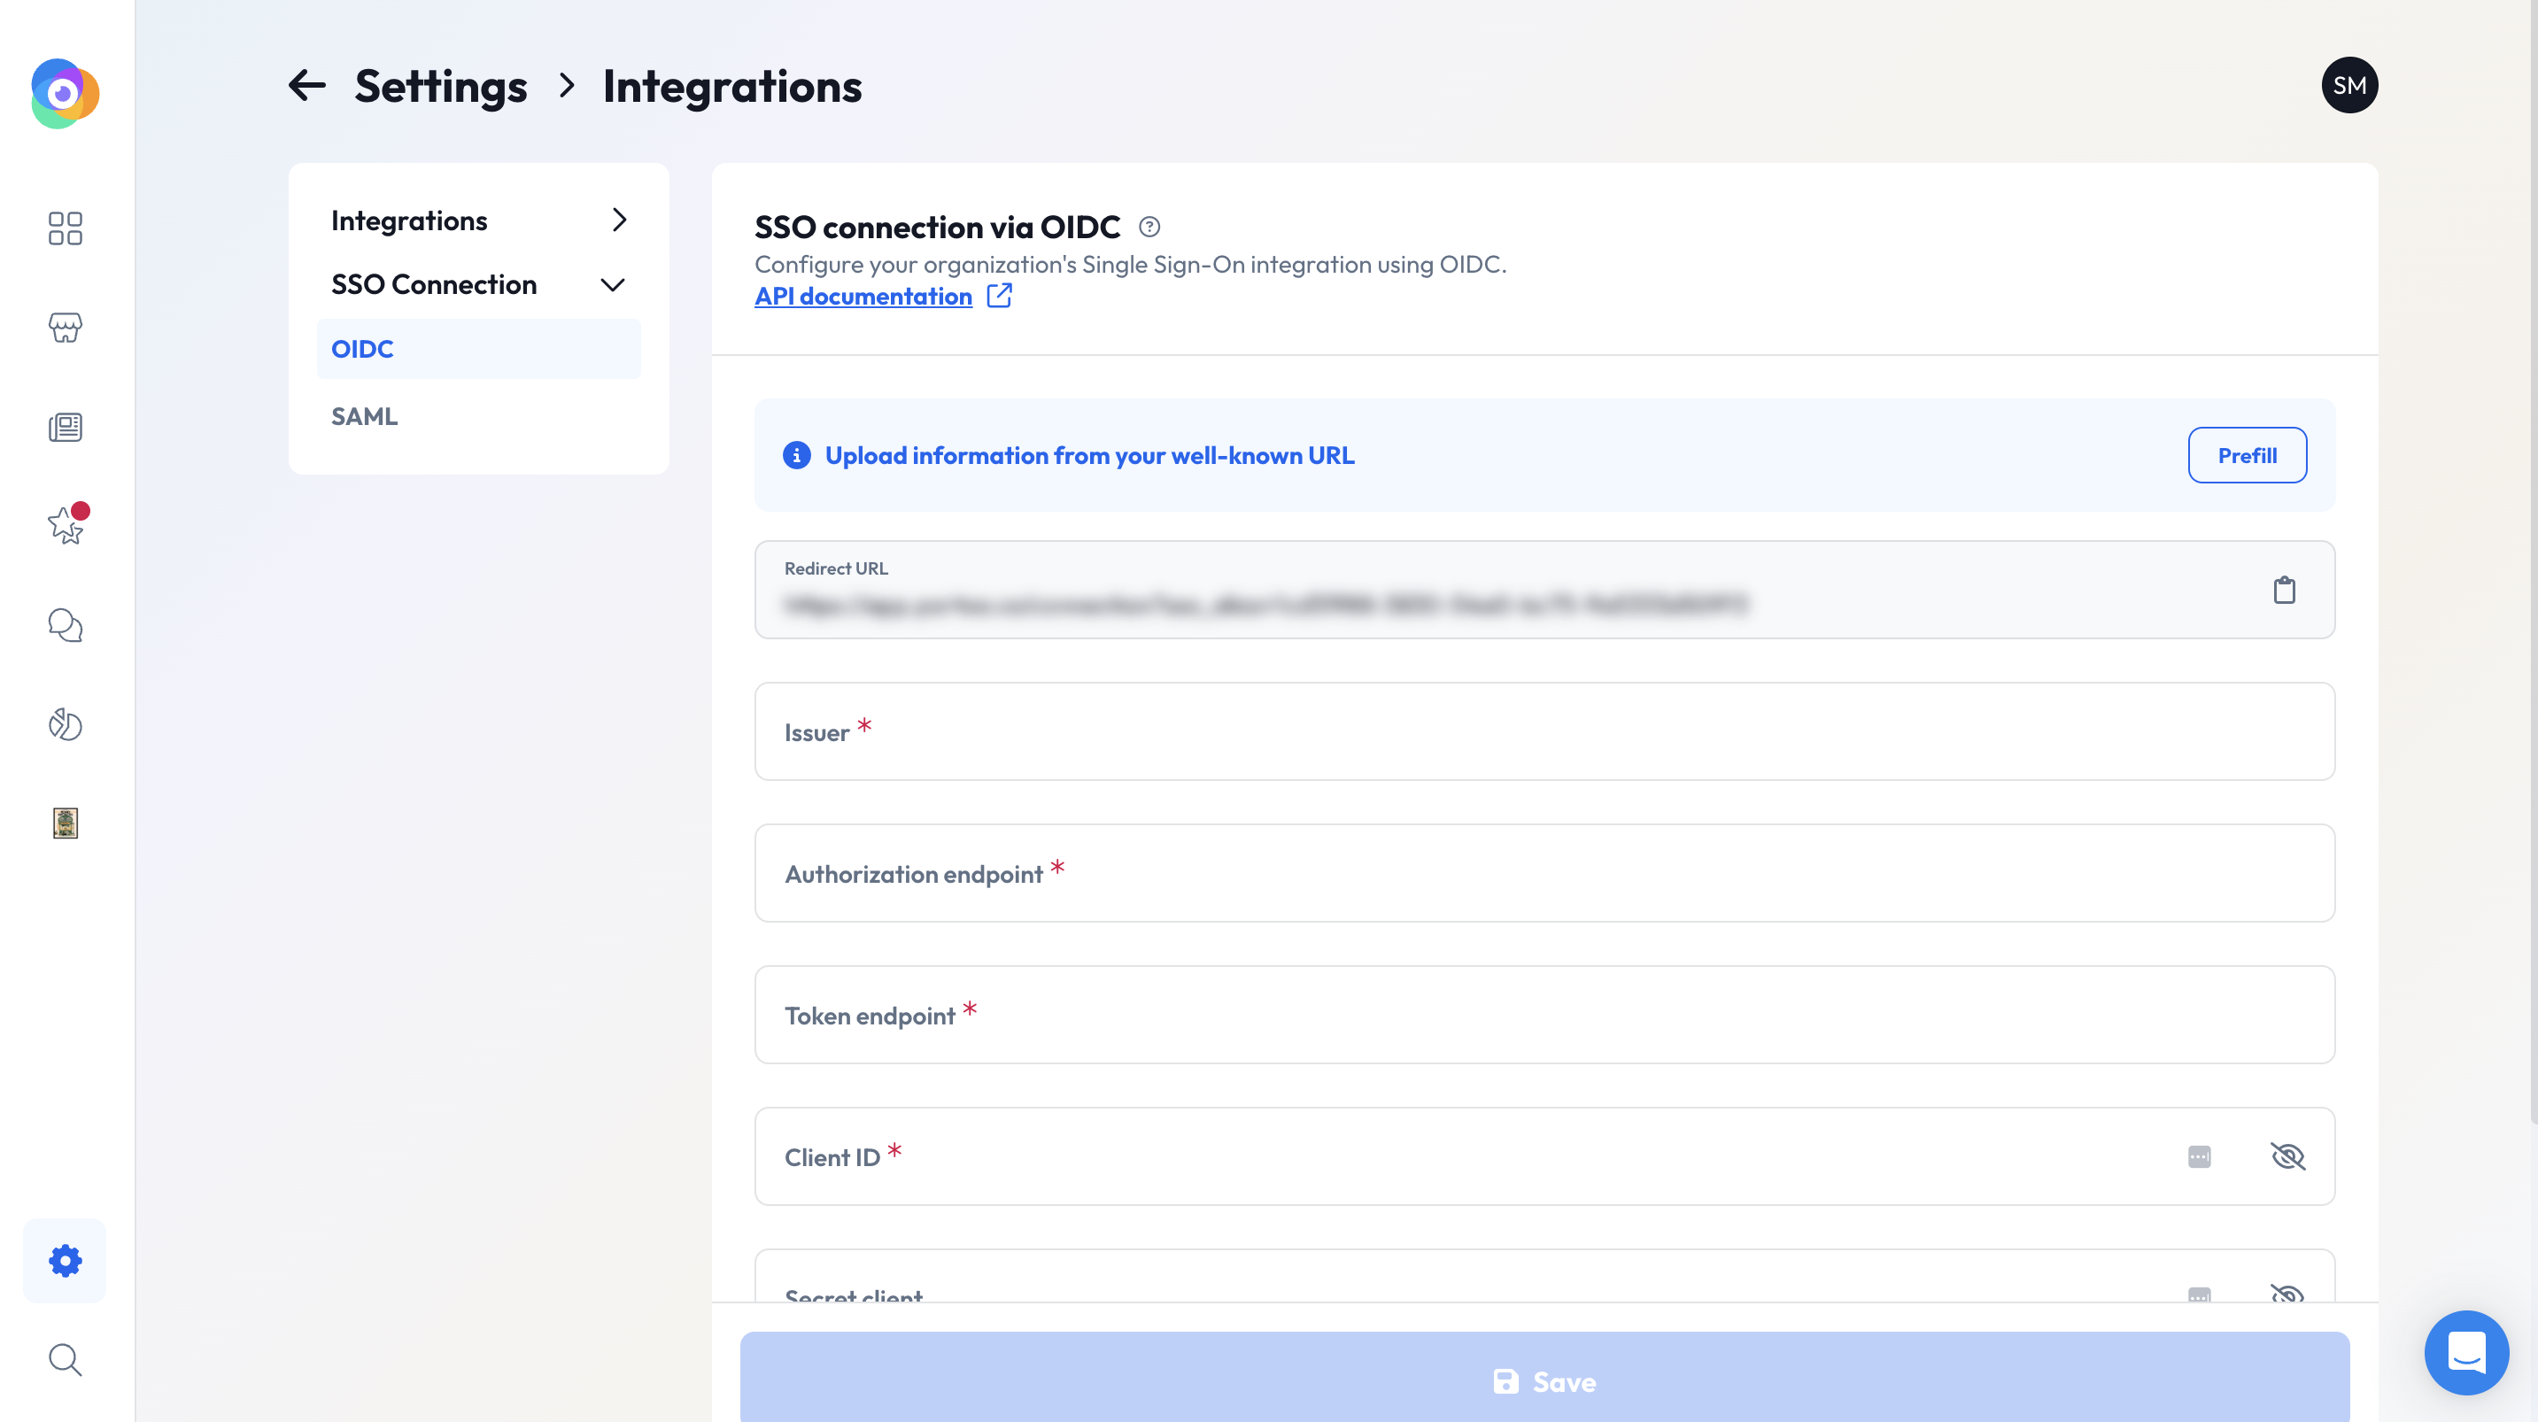Open the newspaper icon in sidebar
The width and height of the screenshot is (2538, 1422).
click(x=65, y=427)
